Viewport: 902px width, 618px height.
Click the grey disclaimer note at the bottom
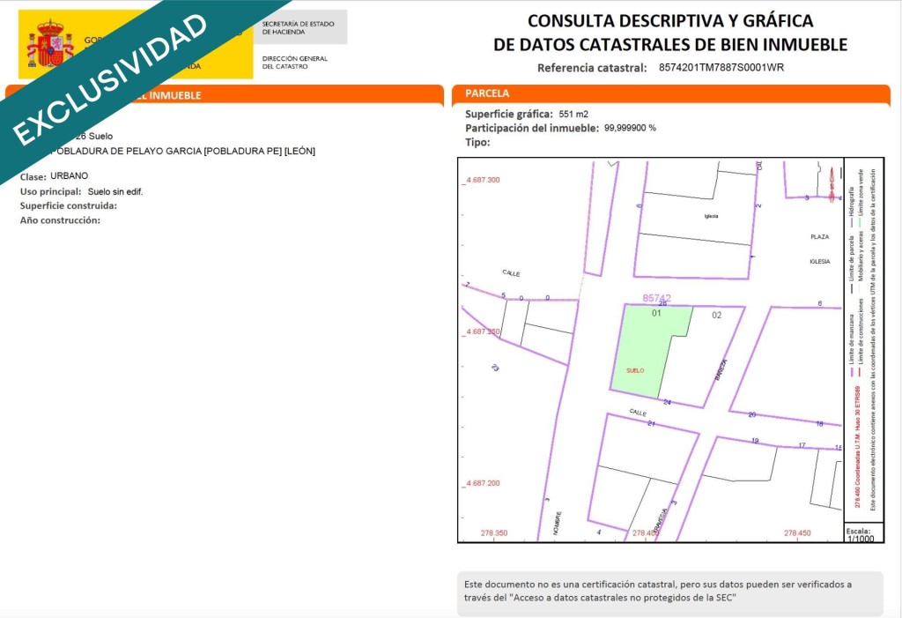pyautogui.click(x=669, y=591)
